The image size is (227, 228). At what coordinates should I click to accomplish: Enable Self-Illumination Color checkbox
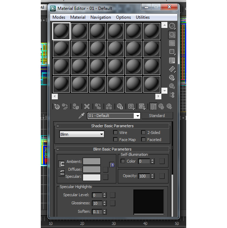pos(123,161)
